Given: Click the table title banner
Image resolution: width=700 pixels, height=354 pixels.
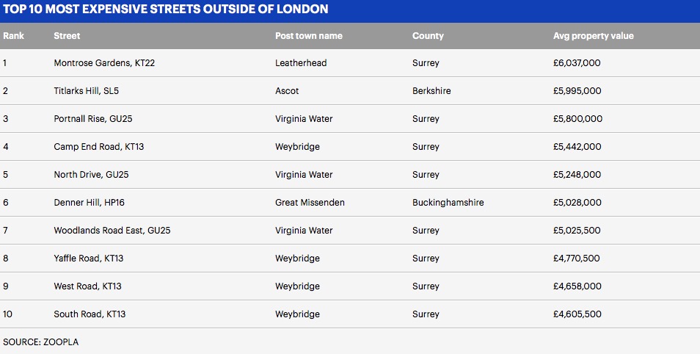Looking at the screenshot, I should [165, 10].
